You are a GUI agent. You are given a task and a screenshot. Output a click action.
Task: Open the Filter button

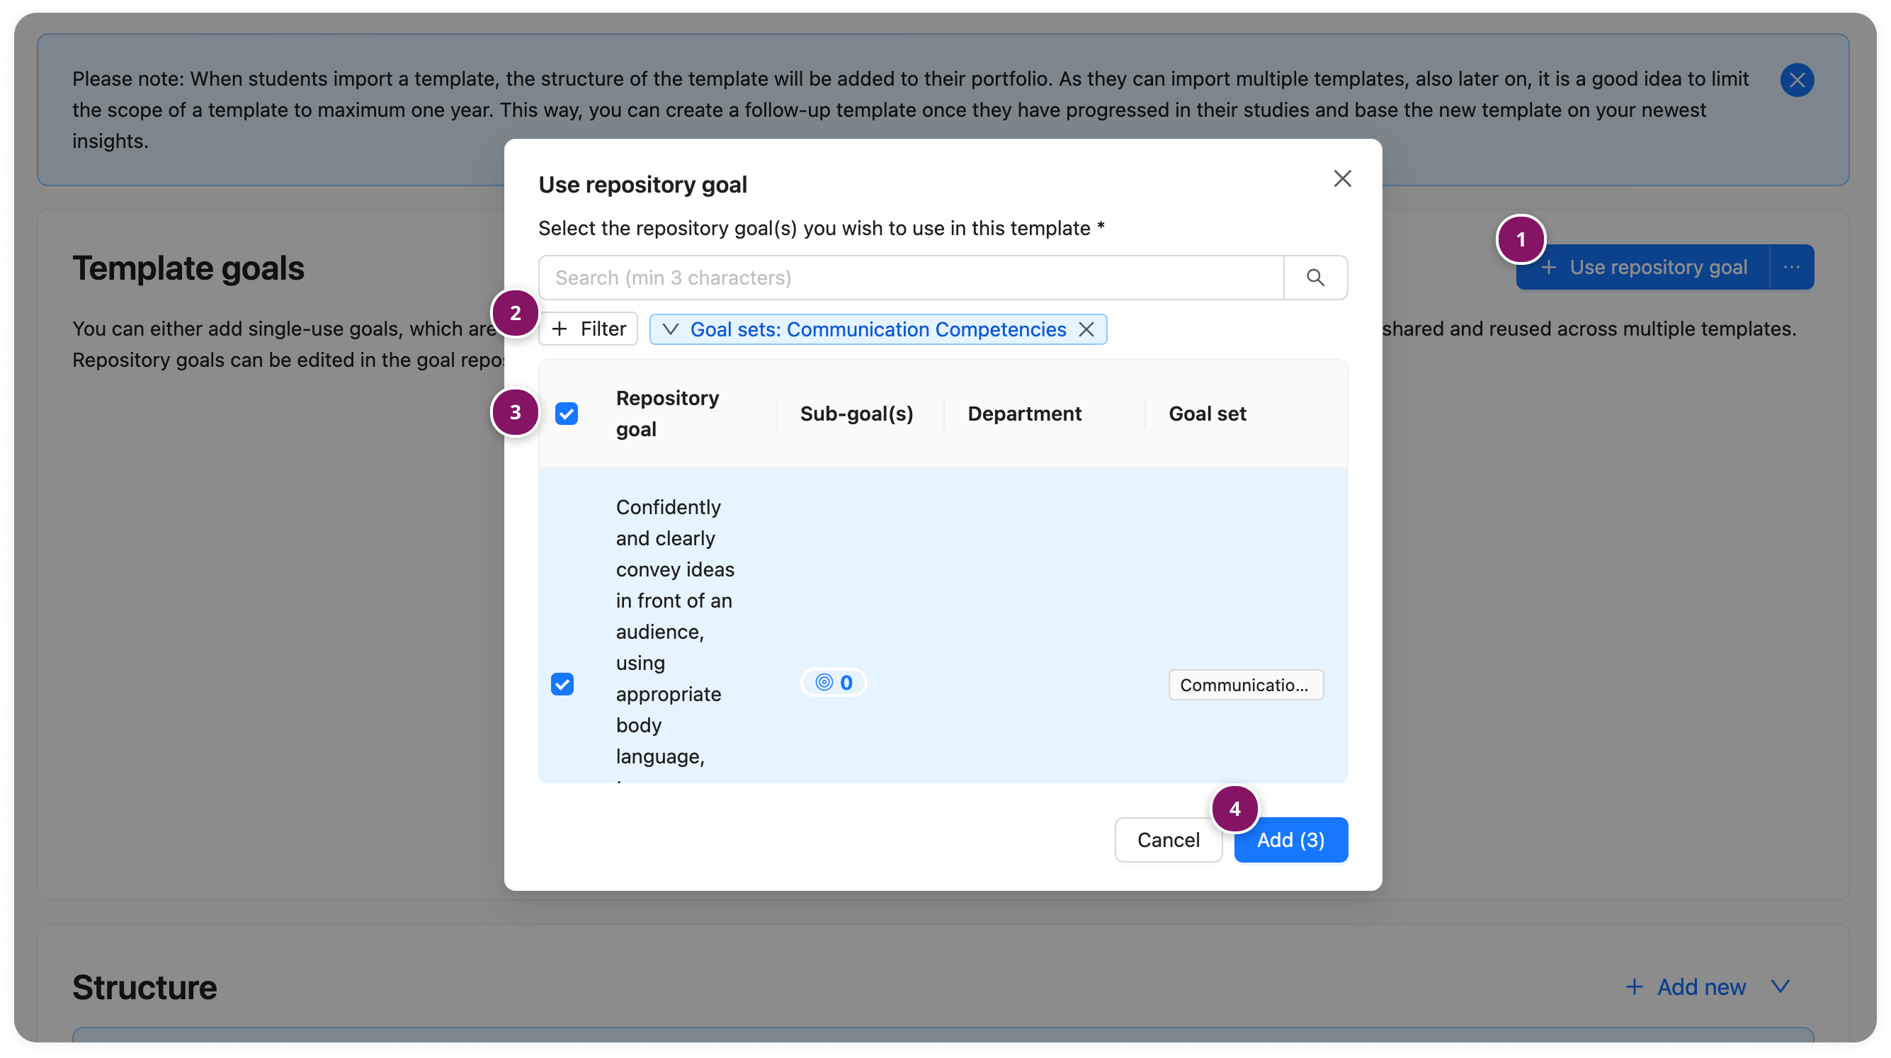click(x=588, y=329)
